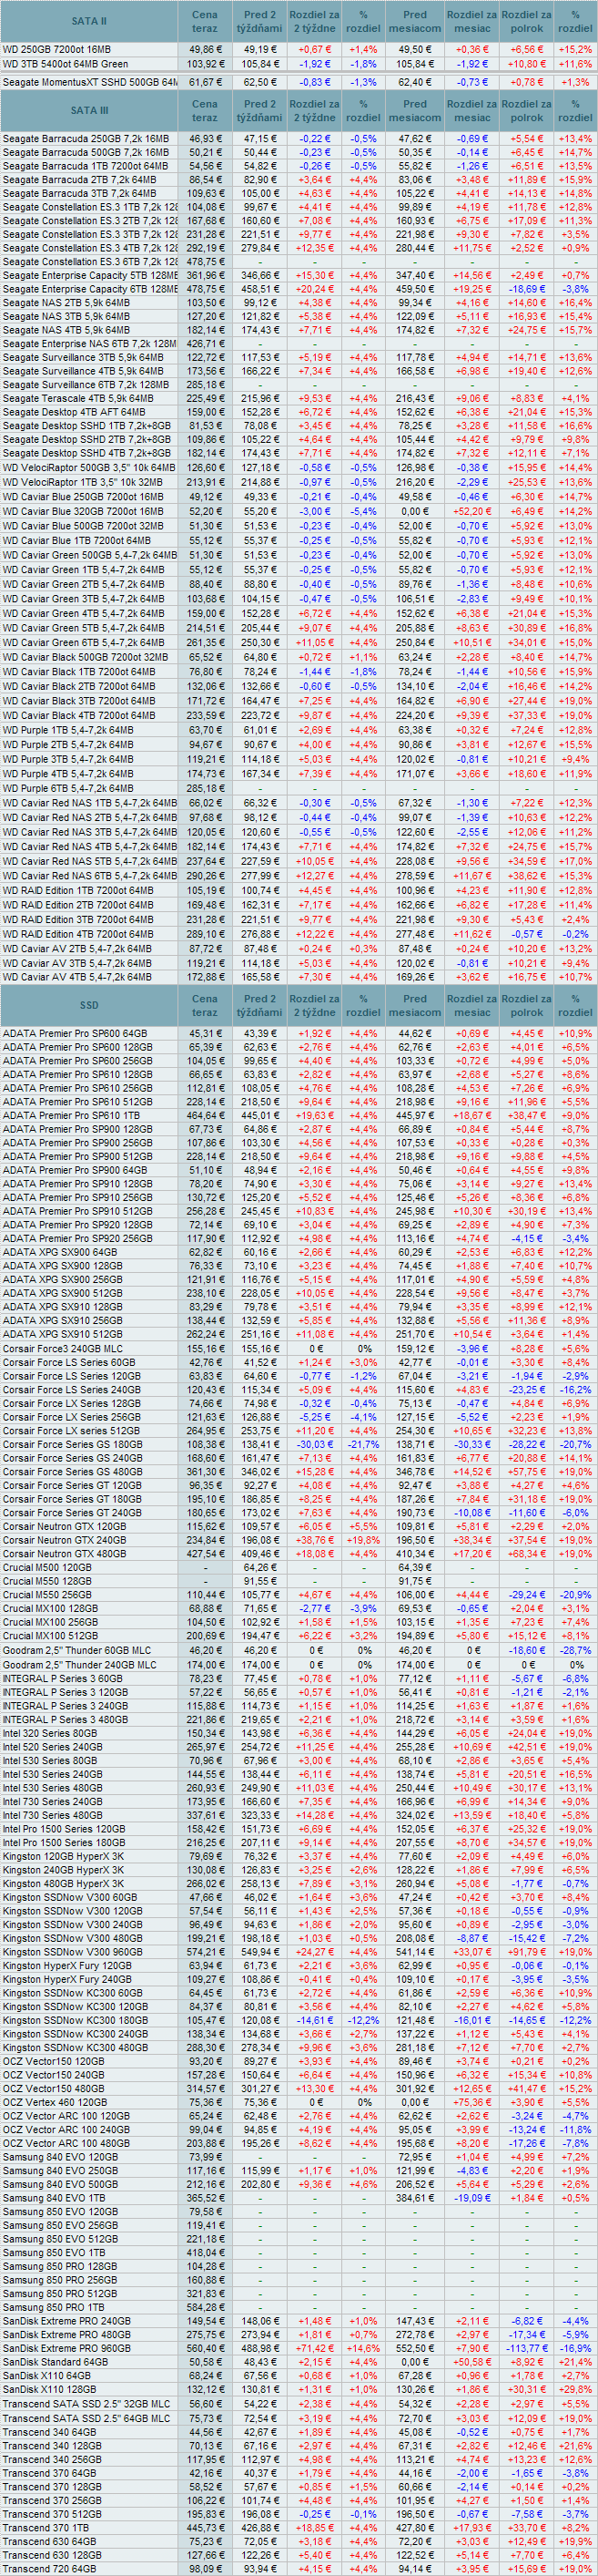
Task: Click SanDisk Standard 64GB row
Action: [x=299, y=2362]
